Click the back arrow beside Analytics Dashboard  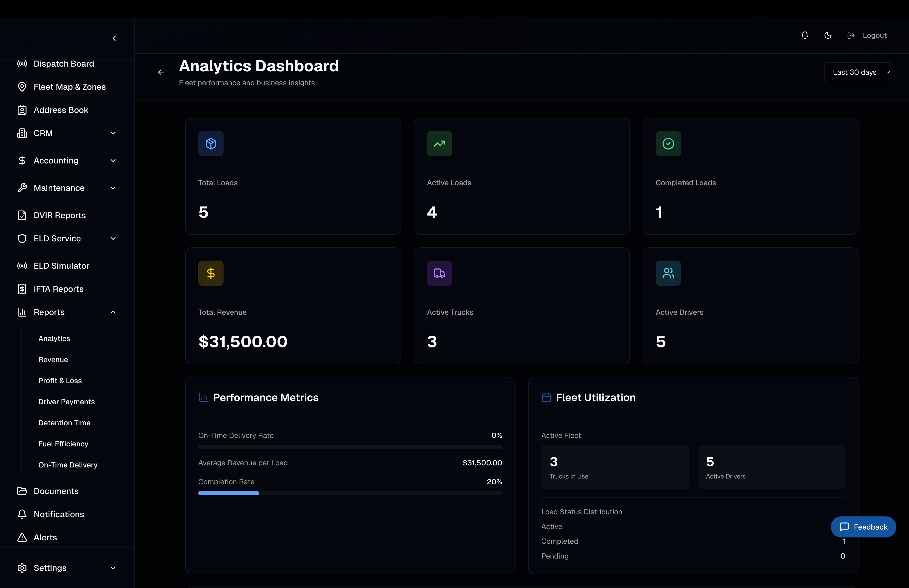(x=161, y=72)
